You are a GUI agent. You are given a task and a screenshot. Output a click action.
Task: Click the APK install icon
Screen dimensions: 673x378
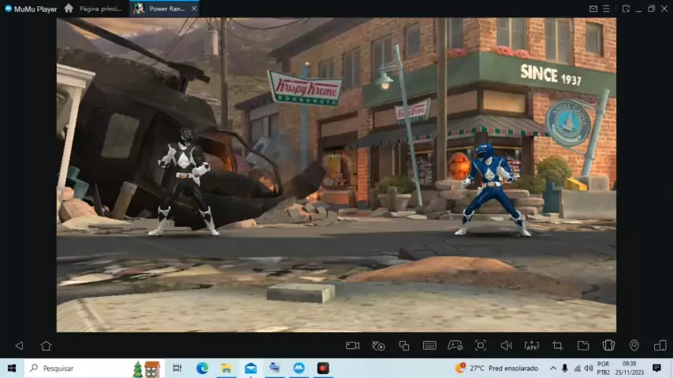click(531, 346)
